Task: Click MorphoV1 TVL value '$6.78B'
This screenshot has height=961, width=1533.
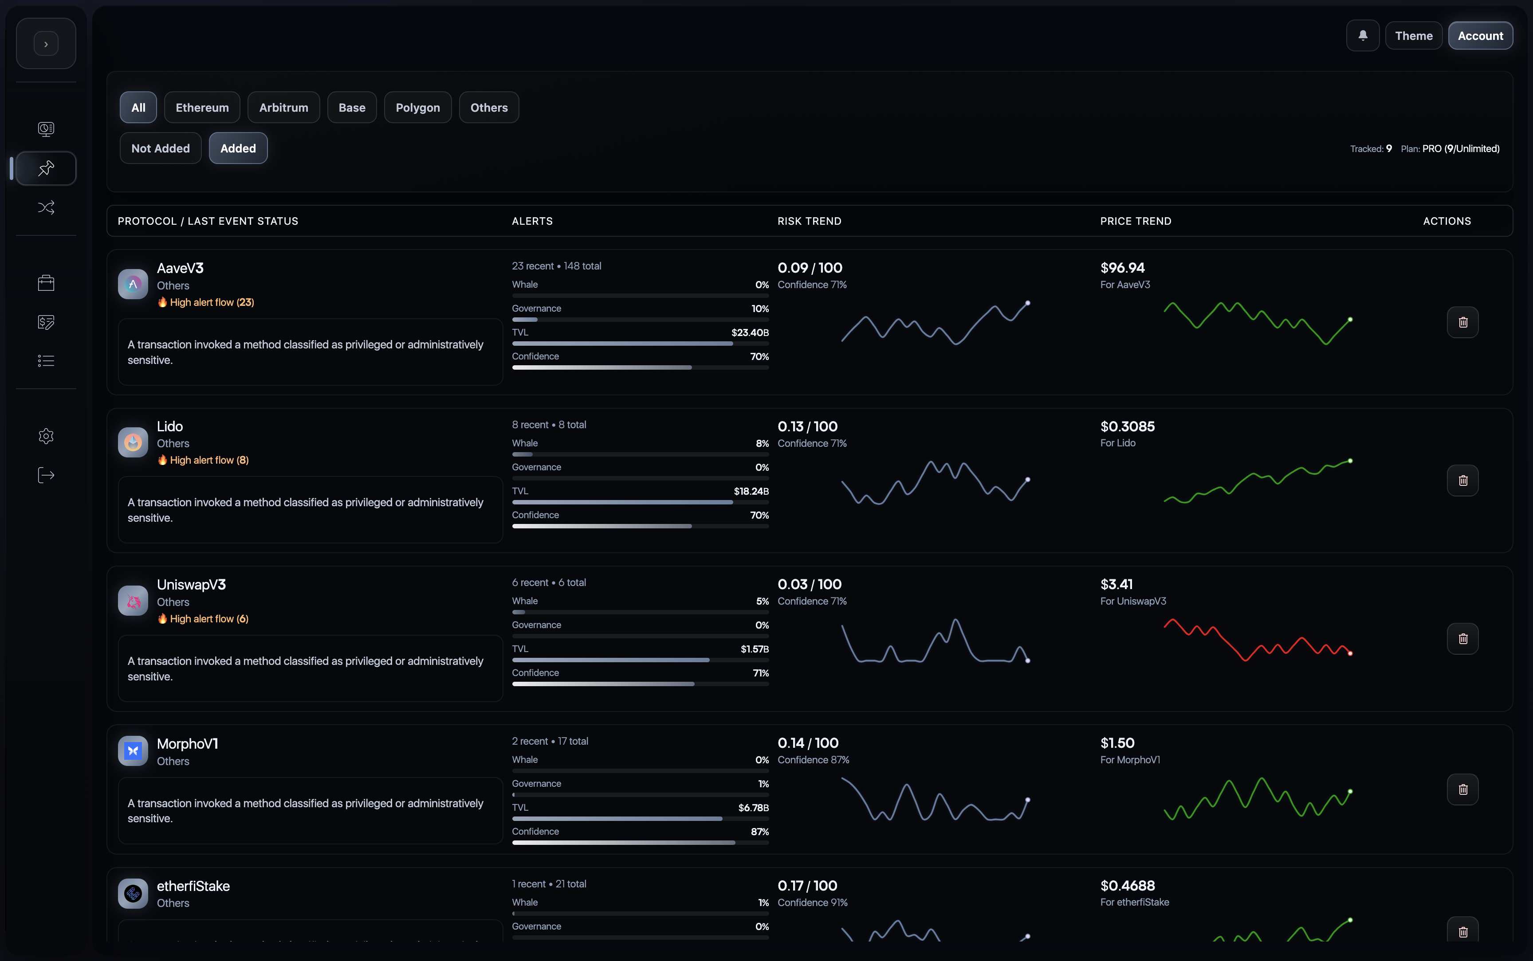Action: pos(754,808)
